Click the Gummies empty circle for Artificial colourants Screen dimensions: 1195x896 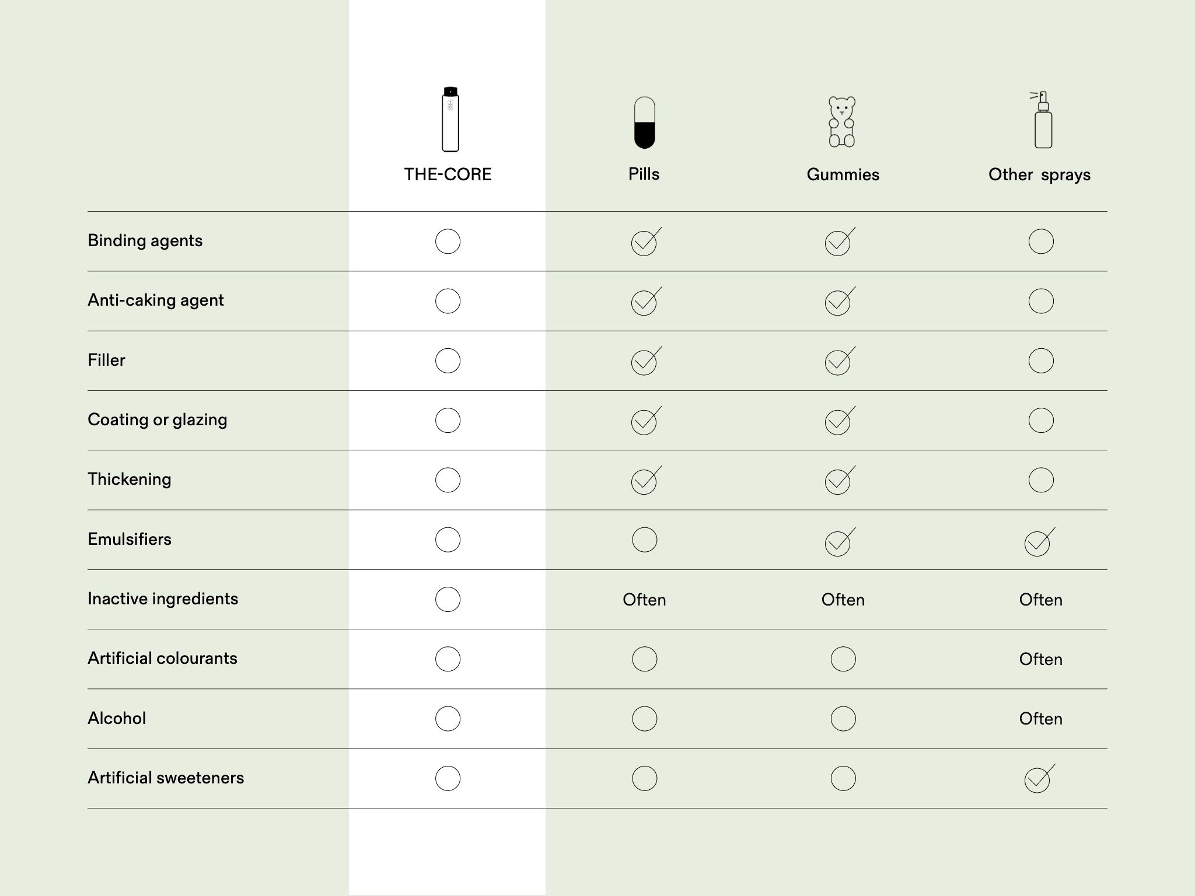coord(843,659)
